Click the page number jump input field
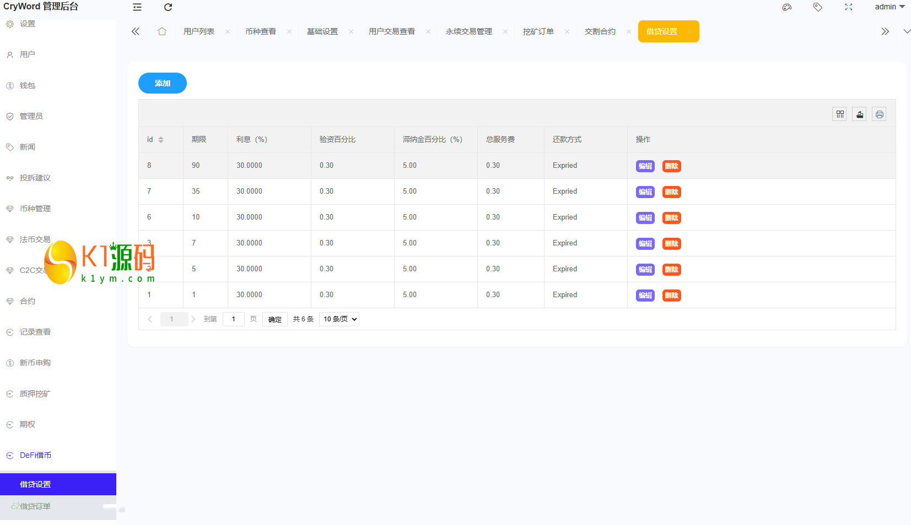The height and width of the screenshot is (525, 911). [x=234, y=319]
